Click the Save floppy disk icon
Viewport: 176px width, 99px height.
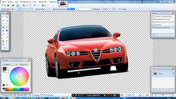pyautogui.click(x=8, y=5)
